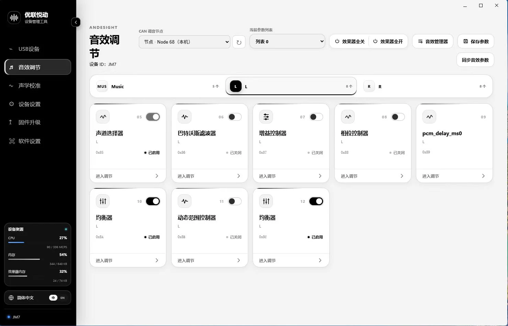
Task: Go to USB设备 in sidebar
Action: [x=38, y=49]
